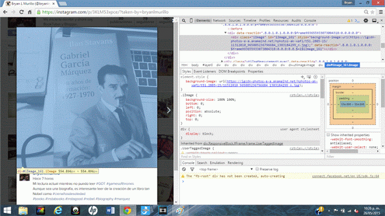Reload the Instagram page
Screen dimensions: 385x216
(22, 12)
